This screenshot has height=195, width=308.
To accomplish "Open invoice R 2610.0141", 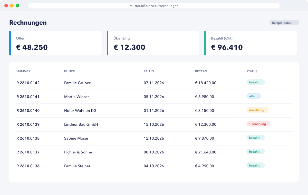I will [x=28, y=97].
